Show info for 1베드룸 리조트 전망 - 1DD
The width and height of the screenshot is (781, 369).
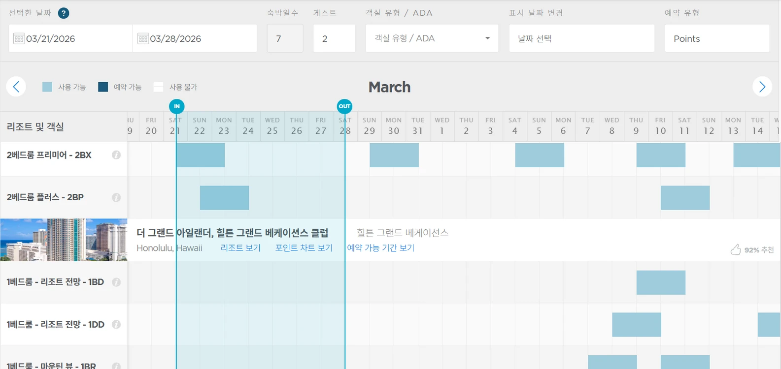[116, 325]
